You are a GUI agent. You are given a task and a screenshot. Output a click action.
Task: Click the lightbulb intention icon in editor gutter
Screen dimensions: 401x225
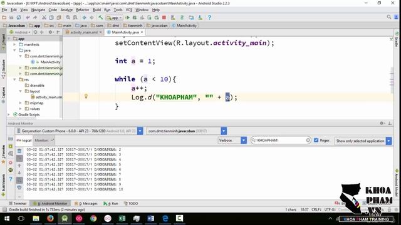point(86,96)
